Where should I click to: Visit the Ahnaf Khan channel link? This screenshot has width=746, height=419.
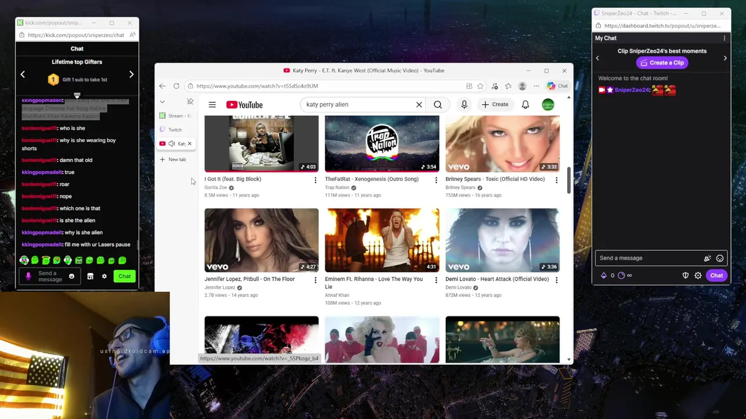[x=337, y=296]
